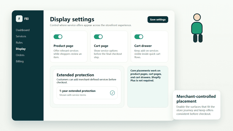Click the Extended protection heading
The image size is (233, 131).
[75, 75]
